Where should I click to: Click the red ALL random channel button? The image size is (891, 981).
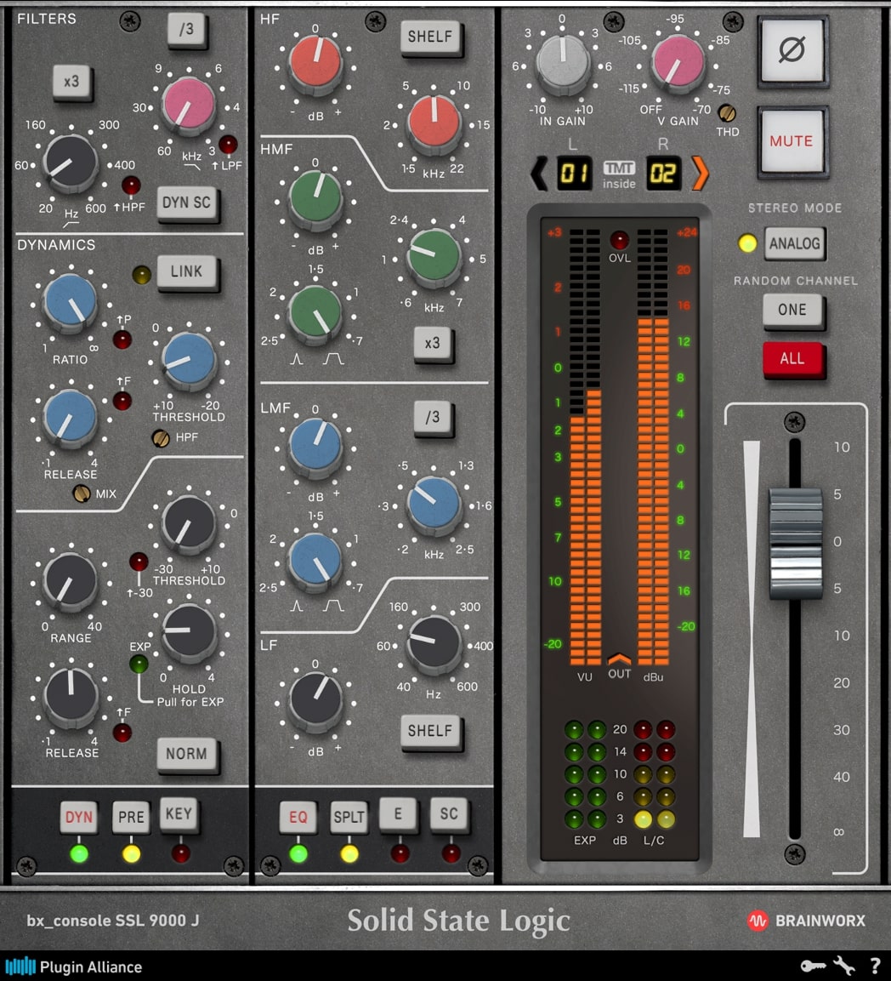pyautogui.click(x=792, y=358)
